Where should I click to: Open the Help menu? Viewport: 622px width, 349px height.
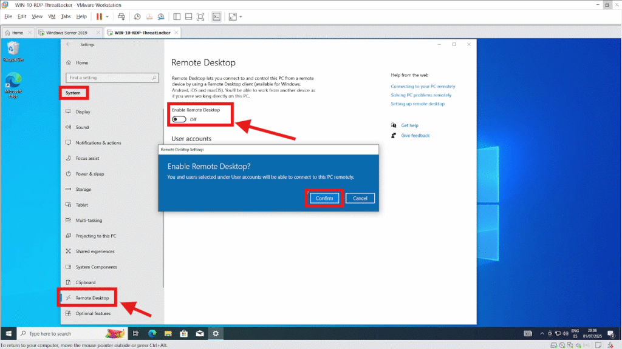point(81,16)
